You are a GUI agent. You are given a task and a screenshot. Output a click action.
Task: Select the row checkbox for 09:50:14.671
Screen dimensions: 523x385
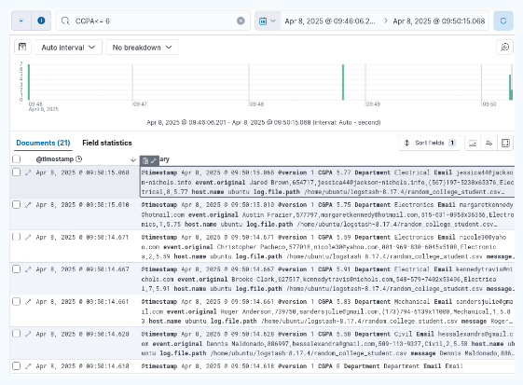click(17, 237)
